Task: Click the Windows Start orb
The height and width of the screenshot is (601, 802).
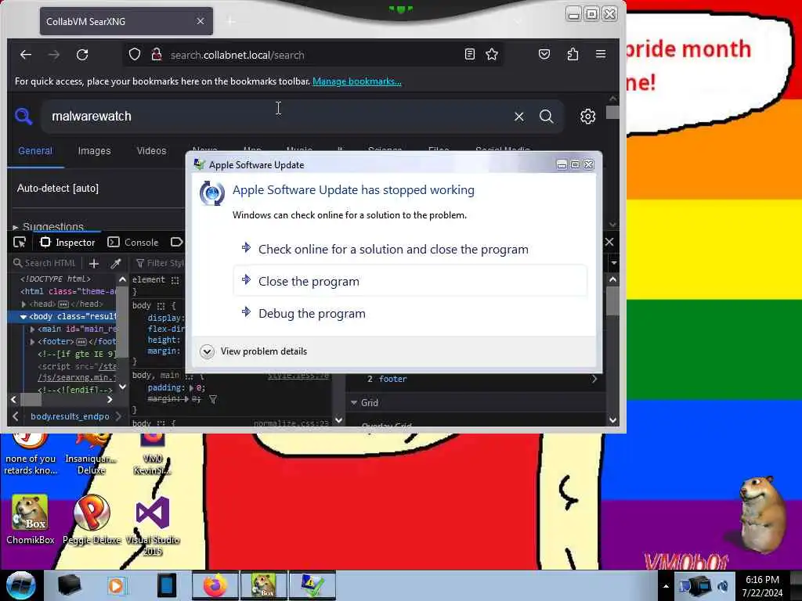Action: coord(20,585)
